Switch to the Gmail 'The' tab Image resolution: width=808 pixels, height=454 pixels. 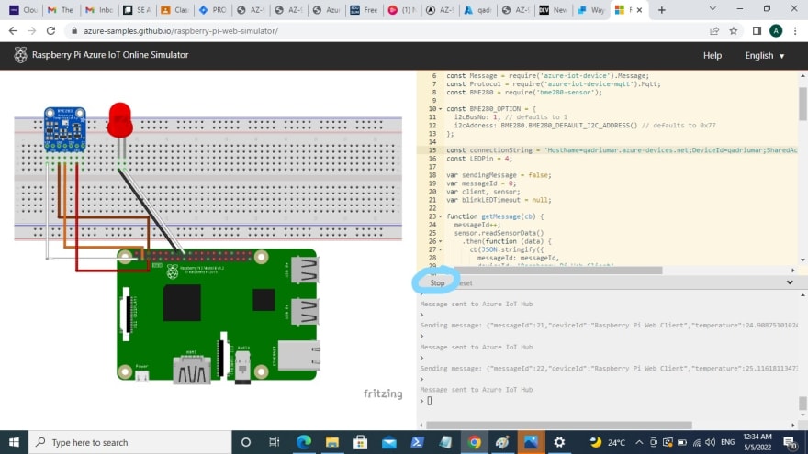pos(61,10)
